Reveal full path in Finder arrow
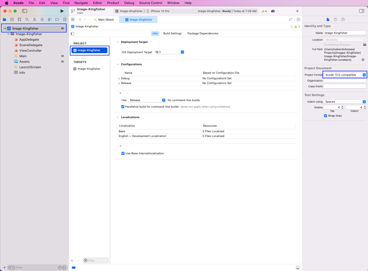 coord(363,60)
